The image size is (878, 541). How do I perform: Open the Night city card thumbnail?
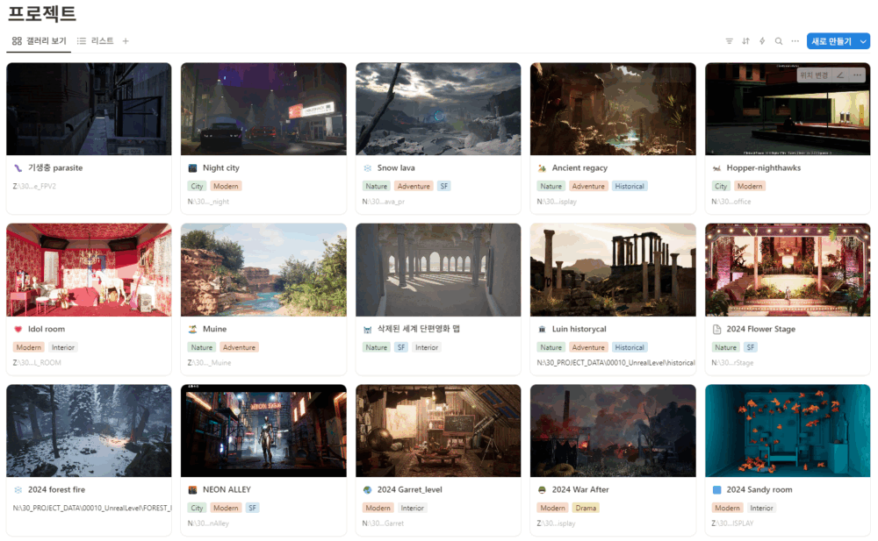[263, 109]
